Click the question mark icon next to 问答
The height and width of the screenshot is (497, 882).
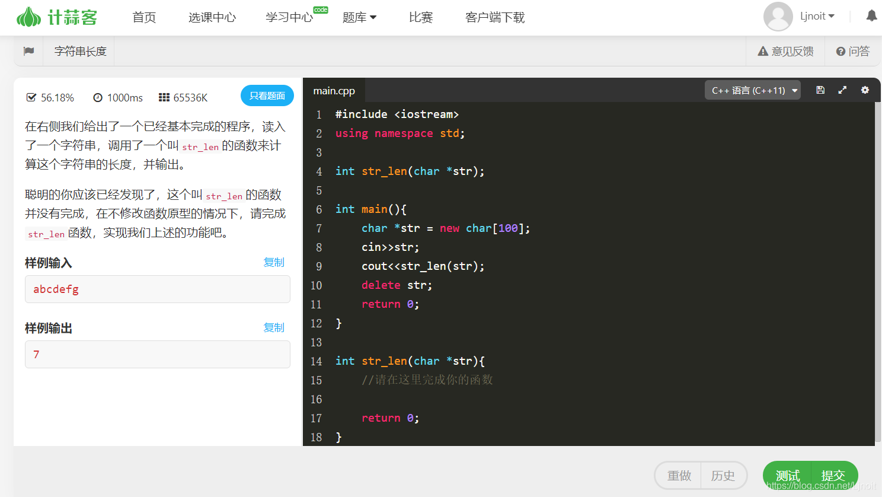coord(841,51)
